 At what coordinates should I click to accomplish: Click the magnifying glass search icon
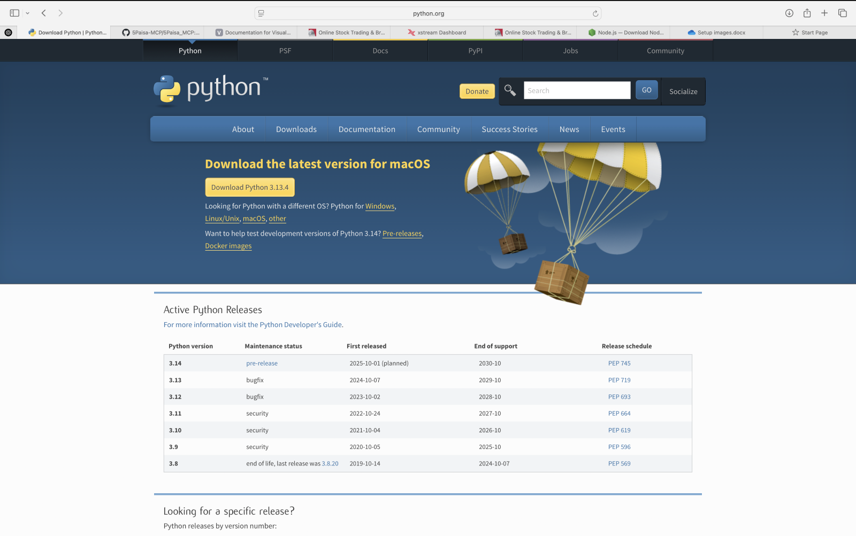pyautogui.click(x=510, y=91)
